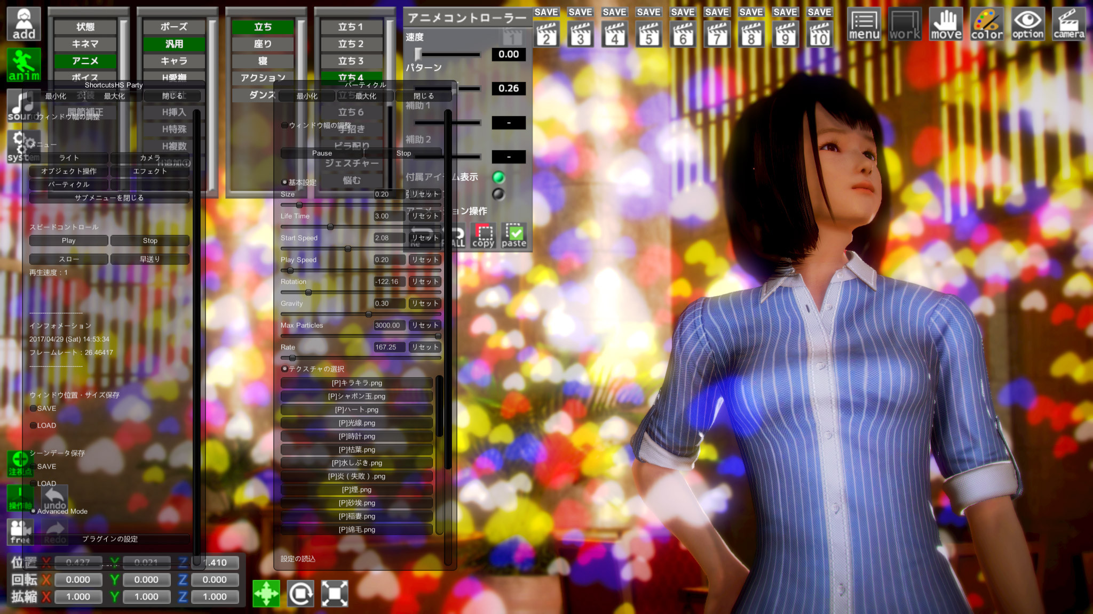Click the paste animation icon
The width and height of the screenshot is (1093, 614).
point(514,236)
